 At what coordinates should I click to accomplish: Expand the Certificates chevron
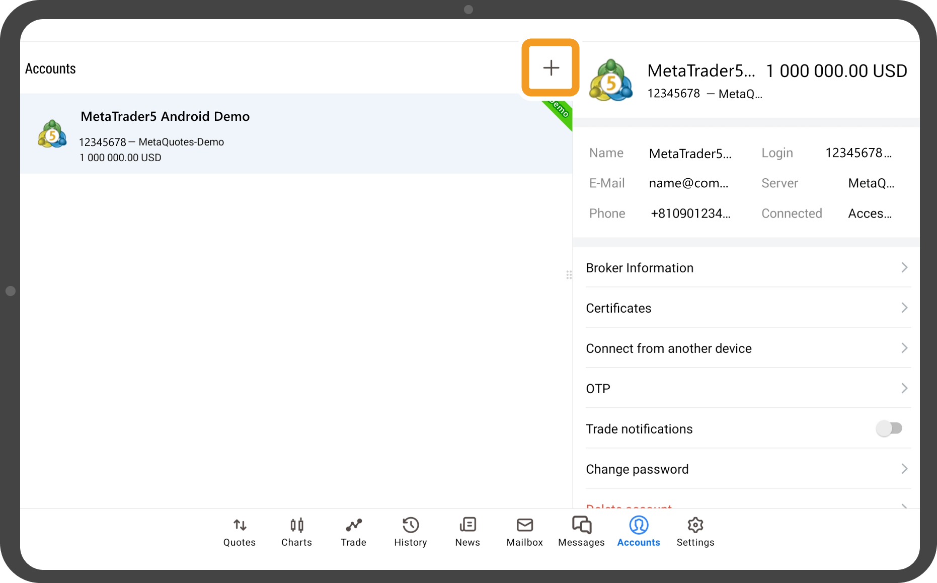[x=904, y=308]
